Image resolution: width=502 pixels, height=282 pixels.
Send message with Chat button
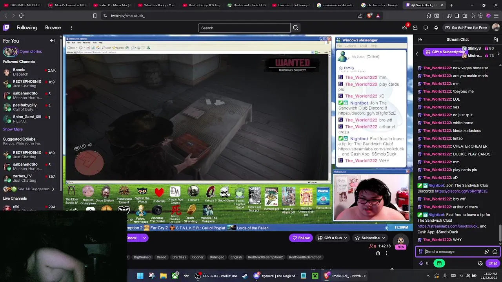[x=493, y=263]
